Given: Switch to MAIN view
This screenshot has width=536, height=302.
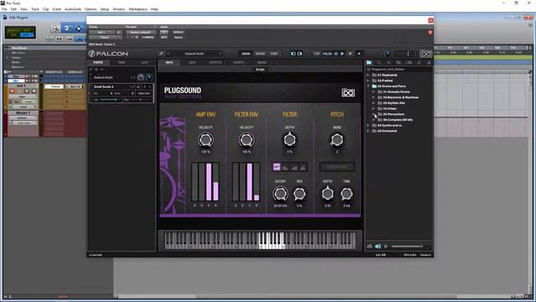Looking at the screenshot, I should pos(245,54).
